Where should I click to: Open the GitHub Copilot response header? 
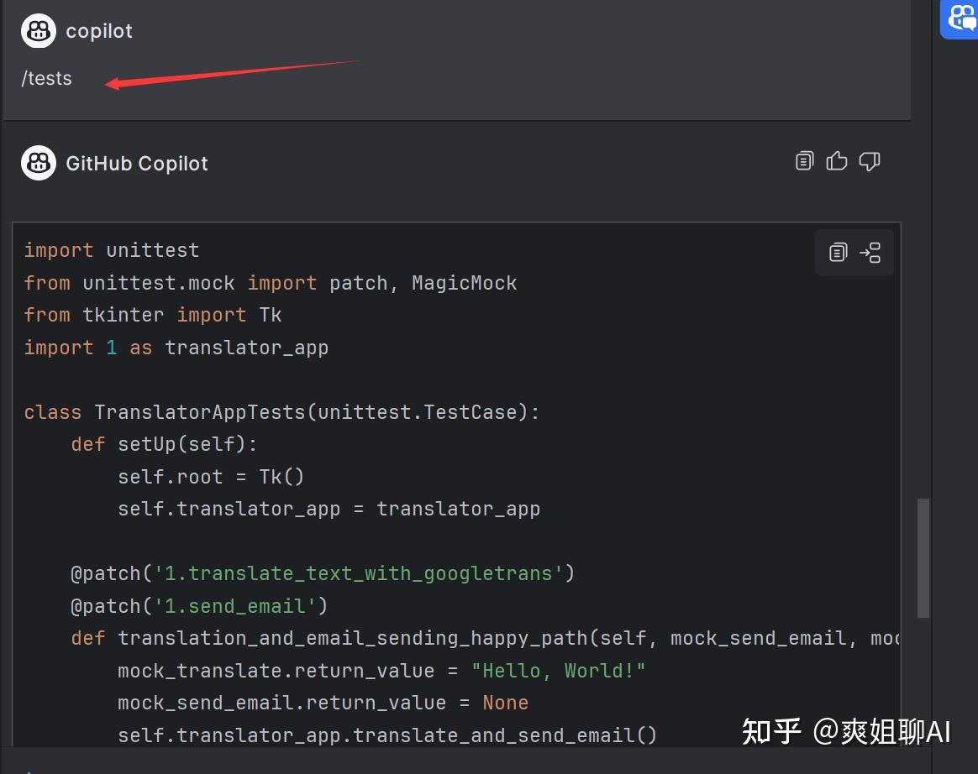tap(136, 163)
